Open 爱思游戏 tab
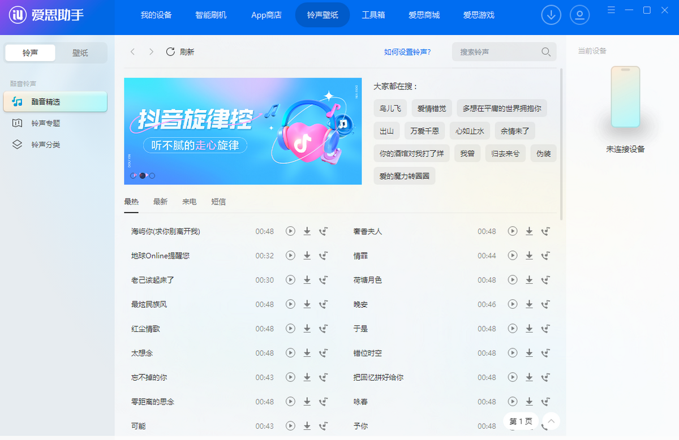Viewport: 679px width, 440px height. (479, 15)
